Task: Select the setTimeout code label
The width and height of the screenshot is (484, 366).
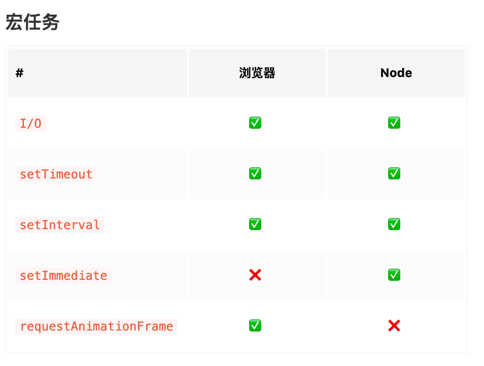Action: (x=56, y=174)
